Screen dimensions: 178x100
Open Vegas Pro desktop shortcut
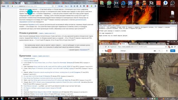[116, 4]
